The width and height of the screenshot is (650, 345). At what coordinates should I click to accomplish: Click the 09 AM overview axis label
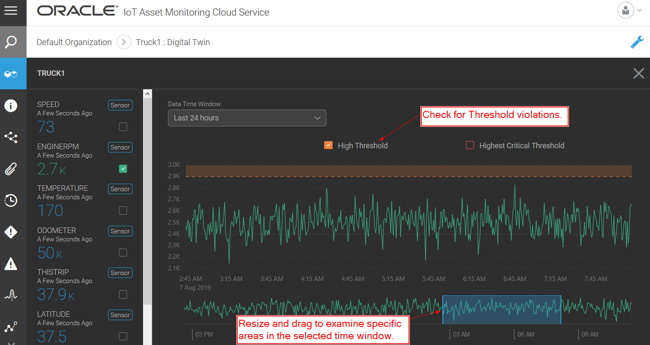590,334
